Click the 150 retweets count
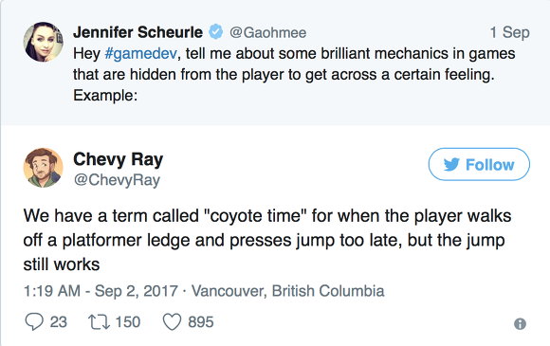Screen dimensions: 550x346 128,321
